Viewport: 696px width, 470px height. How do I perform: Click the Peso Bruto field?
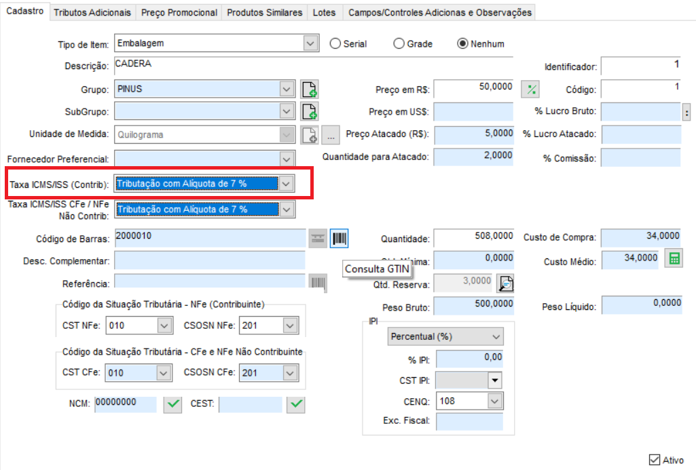click(473, 306)
